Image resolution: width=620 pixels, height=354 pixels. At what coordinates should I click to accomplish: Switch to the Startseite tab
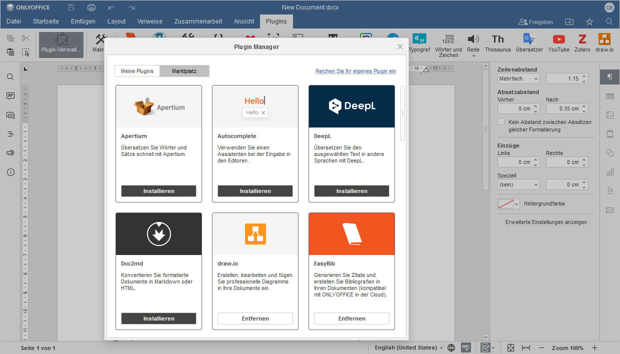(x=46, y=21)
